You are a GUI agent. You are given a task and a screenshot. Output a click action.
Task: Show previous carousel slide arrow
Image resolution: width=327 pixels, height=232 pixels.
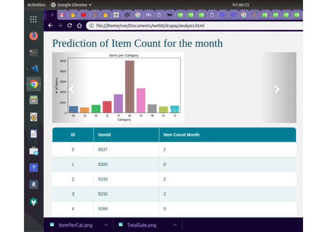(x=72, y=90)
